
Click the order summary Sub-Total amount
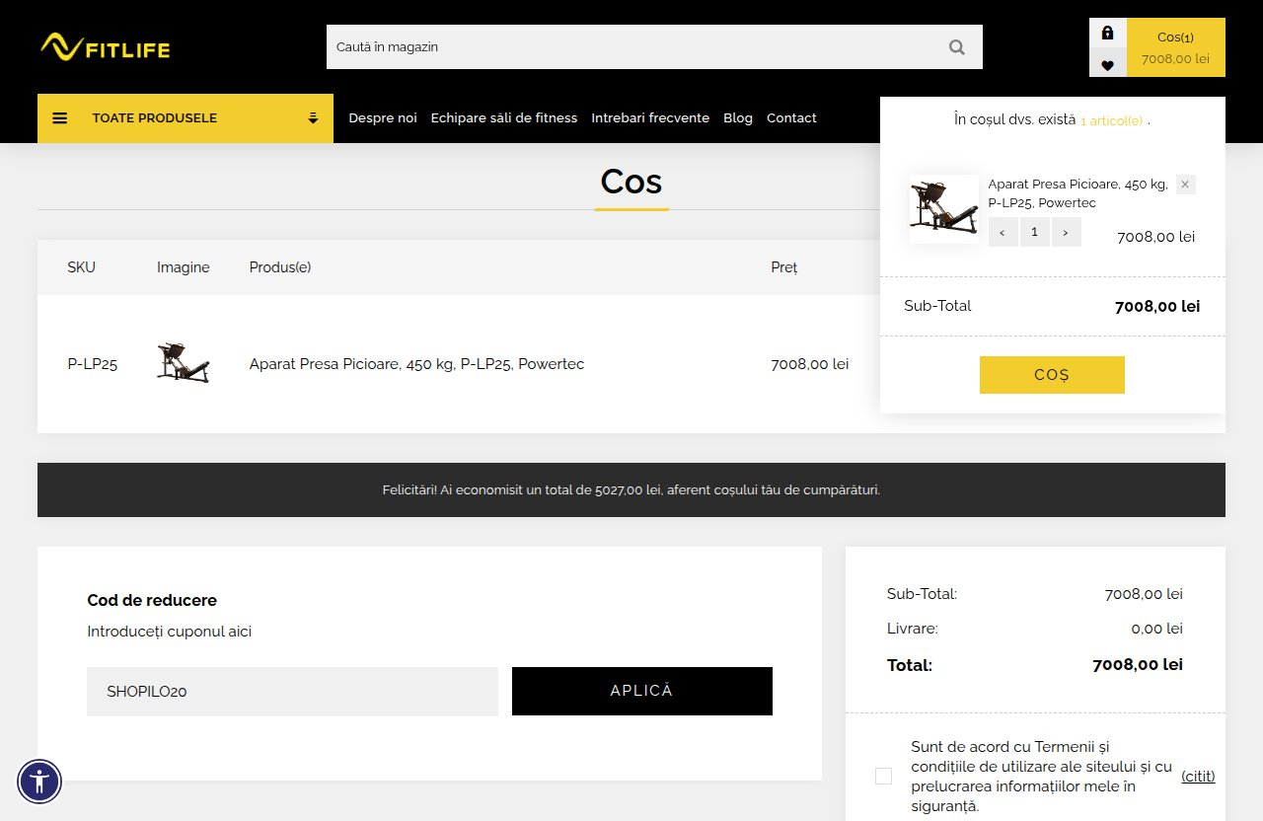pos(1144,594)
